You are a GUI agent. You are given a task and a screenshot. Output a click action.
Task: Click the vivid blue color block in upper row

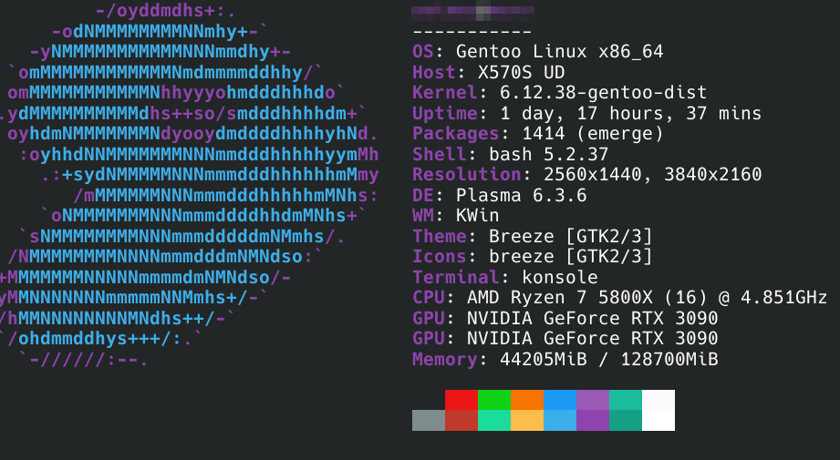pyautogui.click(x=560, y=400)
